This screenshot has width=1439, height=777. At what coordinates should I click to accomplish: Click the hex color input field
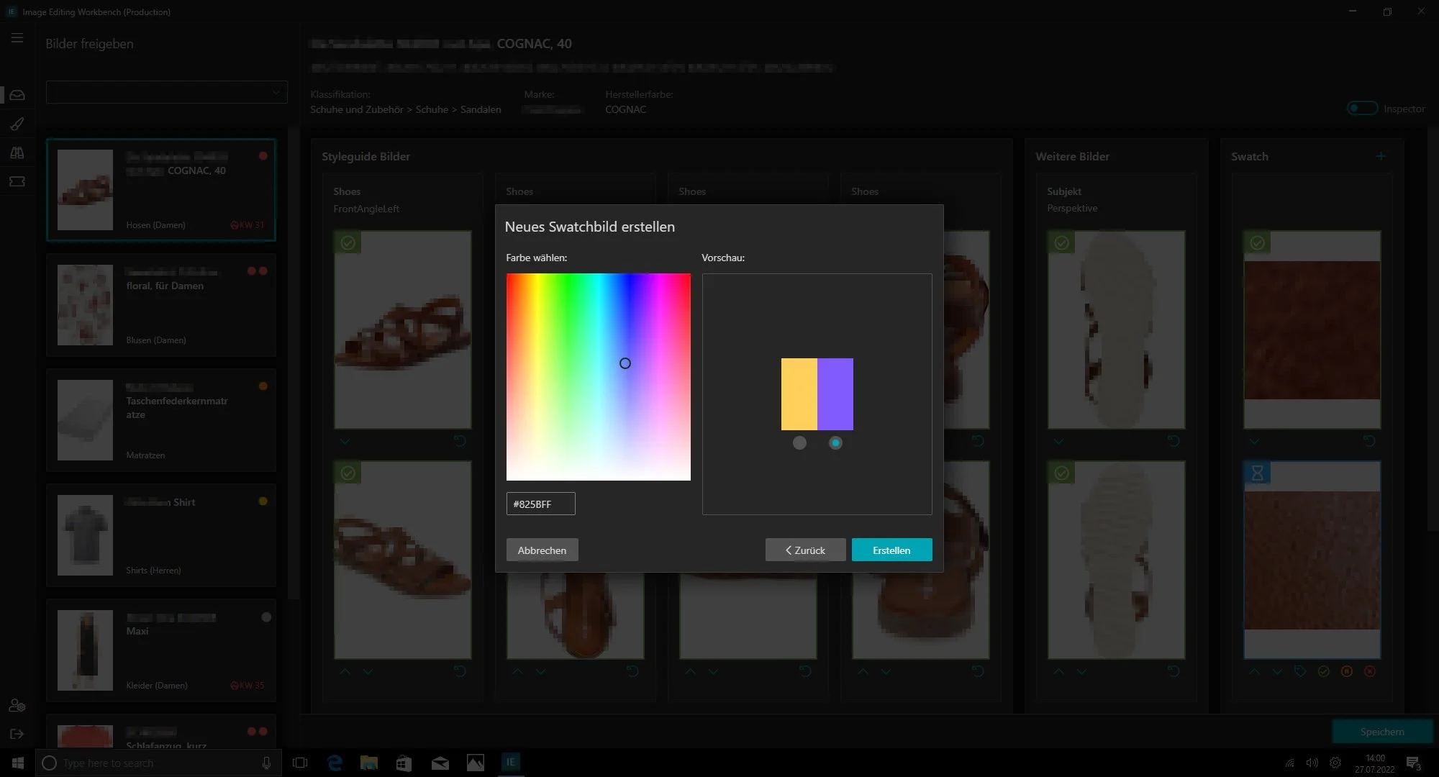click(540, 504)
